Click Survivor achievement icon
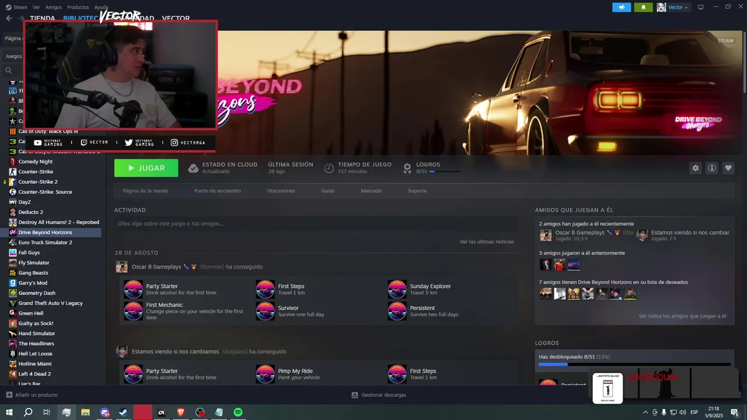Viewport: 747px width, 420px height. click(266, 311)
